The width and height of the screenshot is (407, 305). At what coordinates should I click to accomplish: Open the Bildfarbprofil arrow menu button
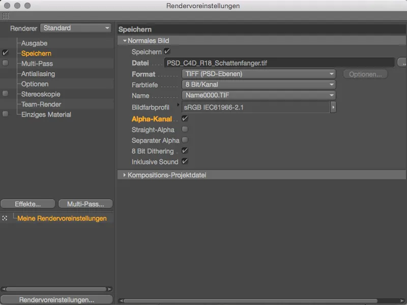[333, 107]
